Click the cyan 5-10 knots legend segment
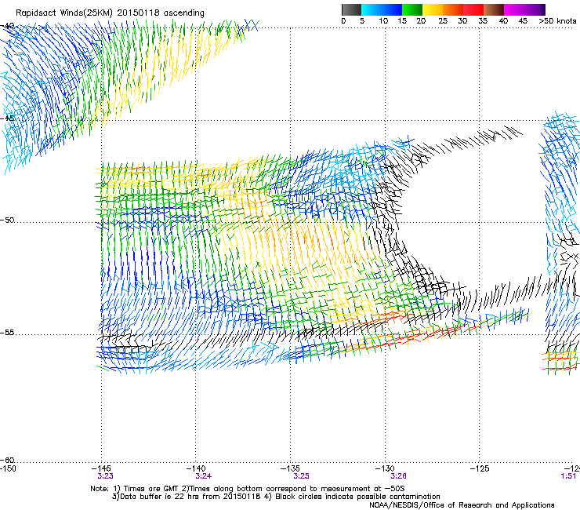The height and width of the screenshot is (510, 580). pyautogui.click(x=372, y=9)
